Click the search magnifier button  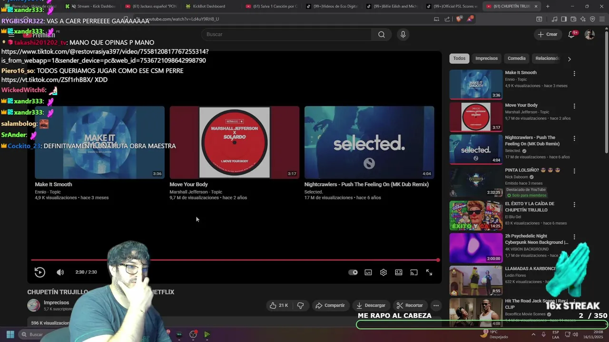pyautogui.click(x=382, y=34)
